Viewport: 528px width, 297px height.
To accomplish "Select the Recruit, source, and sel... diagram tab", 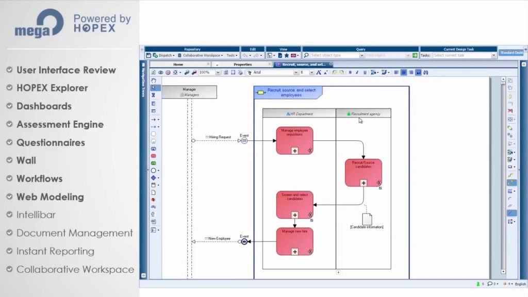I will 304,64.
